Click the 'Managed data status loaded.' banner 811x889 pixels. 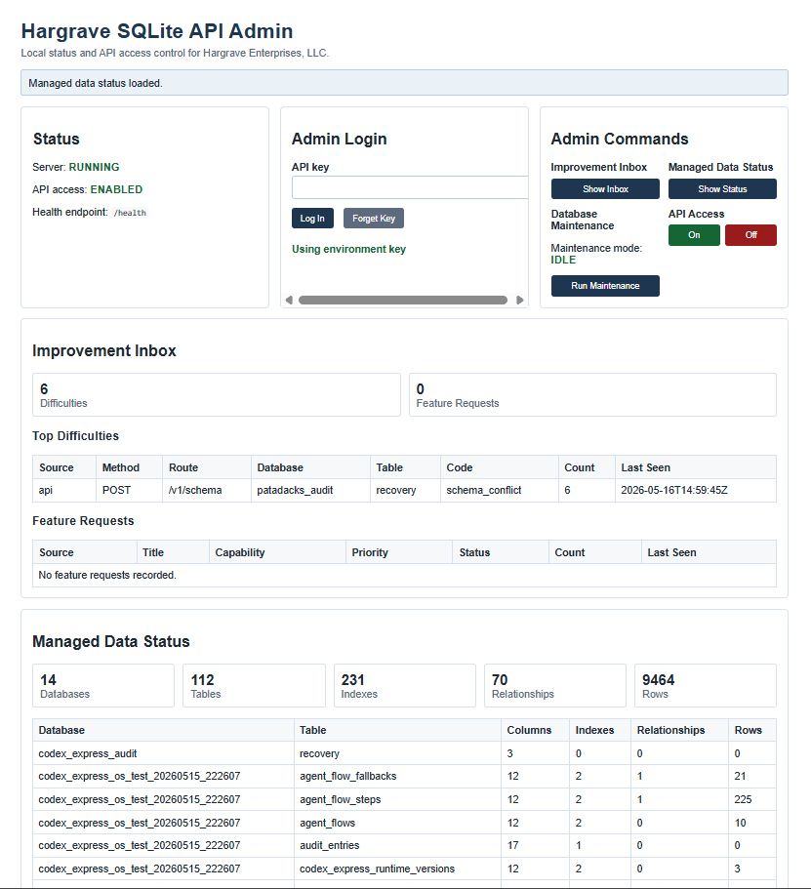(x=404, y=83)
